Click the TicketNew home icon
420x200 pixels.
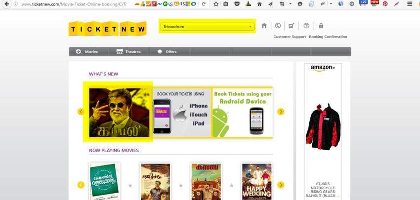click(264, 26)
